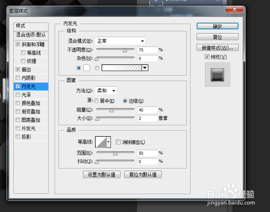The width and height of the screenshot is (270, 212).
Task: Open the gradient picker arrow
Action: [145, 68]
